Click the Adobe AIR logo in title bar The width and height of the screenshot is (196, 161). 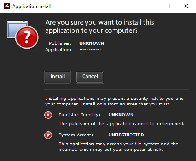tap(7, 6)
